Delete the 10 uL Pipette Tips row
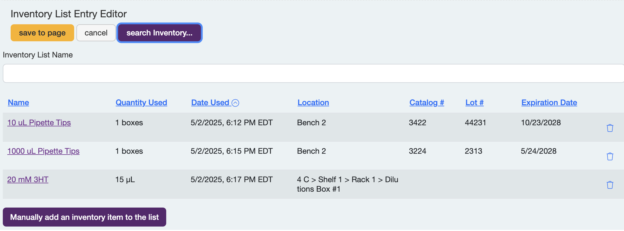This screenshot has width=624, height=231. point(610,128)
